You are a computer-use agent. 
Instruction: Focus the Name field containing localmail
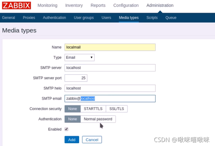coord(110,47)
